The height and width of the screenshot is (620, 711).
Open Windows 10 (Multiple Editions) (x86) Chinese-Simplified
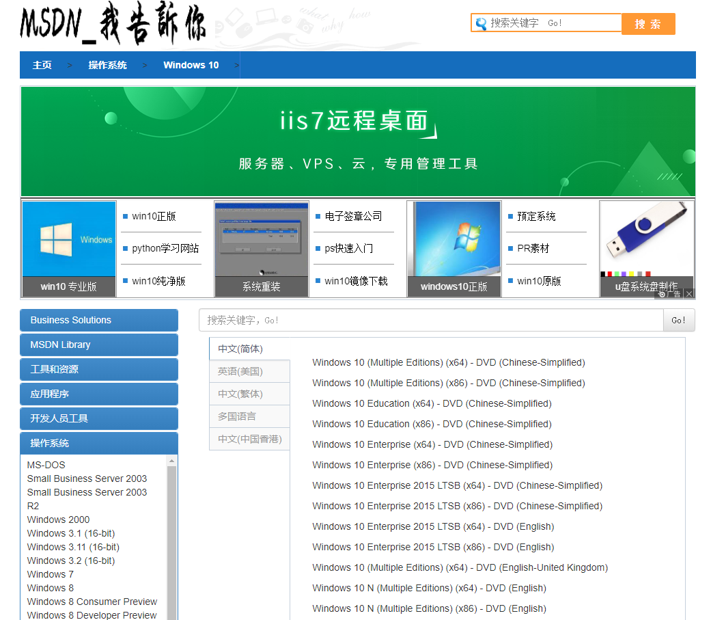(449, 383)
